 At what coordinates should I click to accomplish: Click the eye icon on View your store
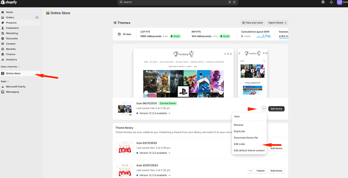coord(243,23)
